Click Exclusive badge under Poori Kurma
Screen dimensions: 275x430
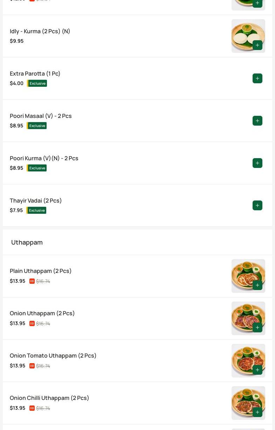click(x=37, y=168)
